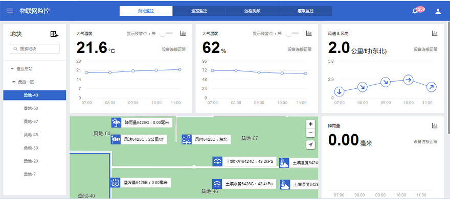
Task: Click the add plot icon beside 地块
Action: tap(54, 34)
